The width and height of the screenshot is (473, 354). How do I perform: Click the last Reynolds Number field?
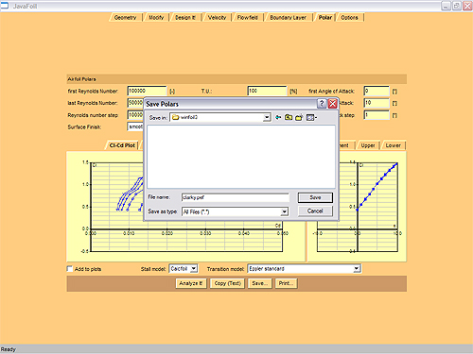tap(135, 103)
